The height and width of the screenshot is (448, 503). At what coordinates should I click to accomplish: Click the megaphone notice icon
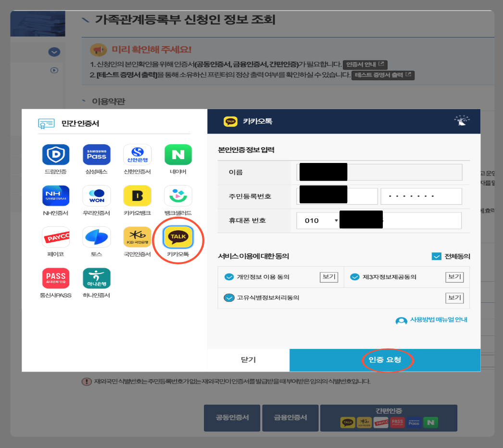(x=98, y=50)
